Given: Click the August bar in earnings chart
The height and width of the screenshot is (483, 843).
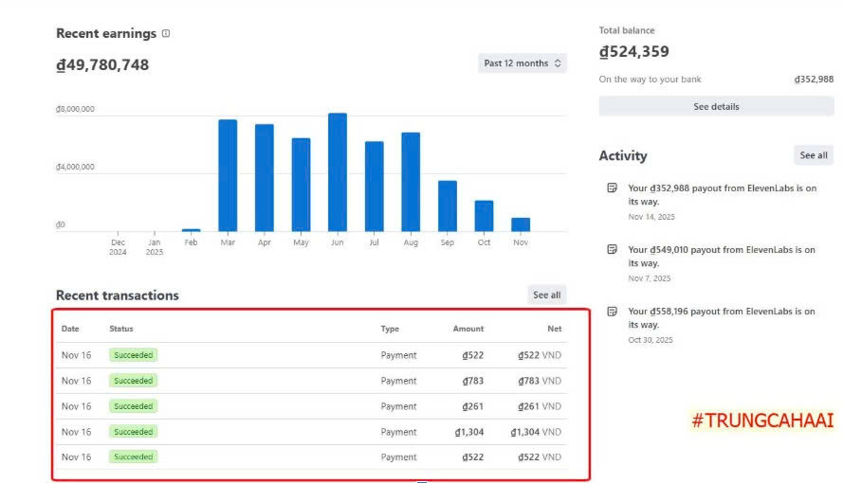Looking at the screenshot, I should [x=411, y=182].
